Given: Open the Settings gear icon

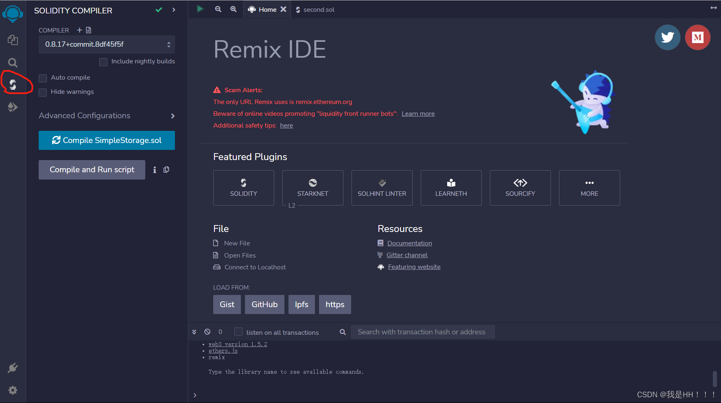Looking at the screenshot, I should click(13, 390).
